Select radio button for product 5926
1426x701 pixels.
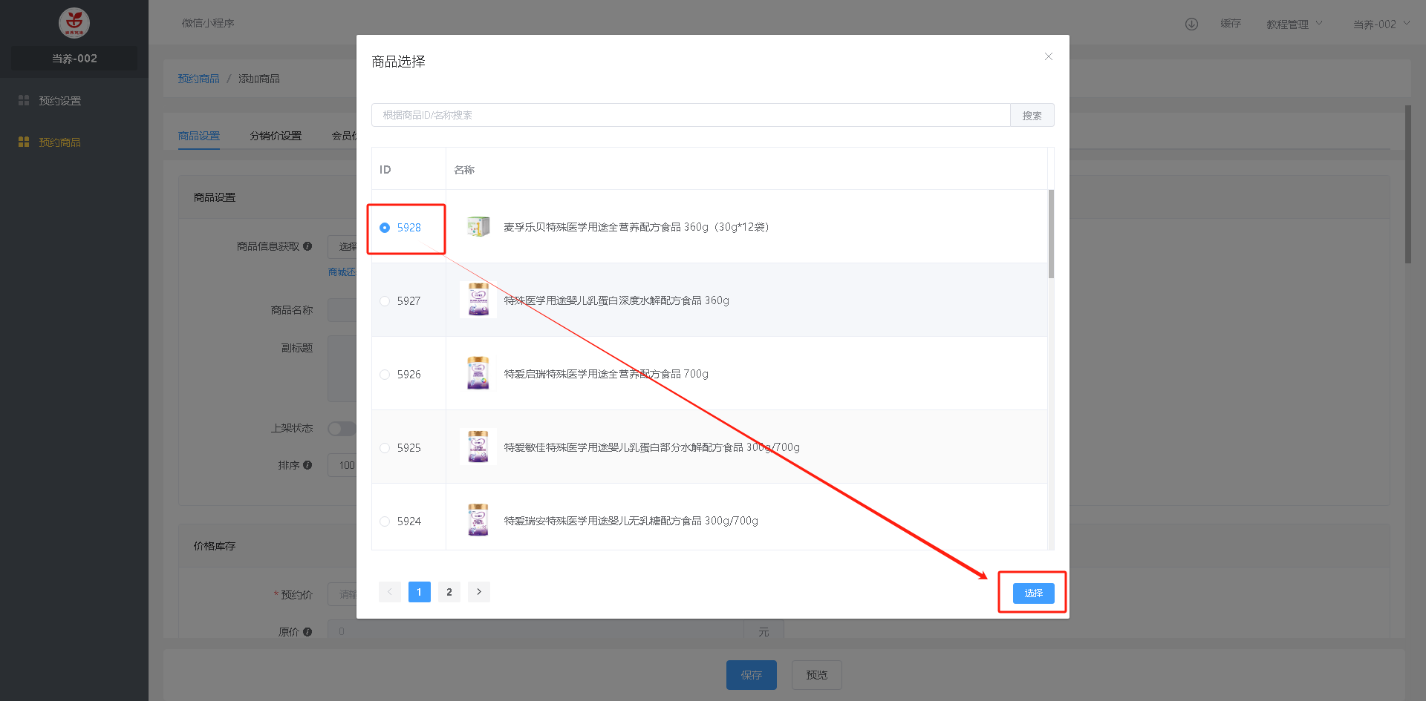pyautogui.click(x=385, y=375)
